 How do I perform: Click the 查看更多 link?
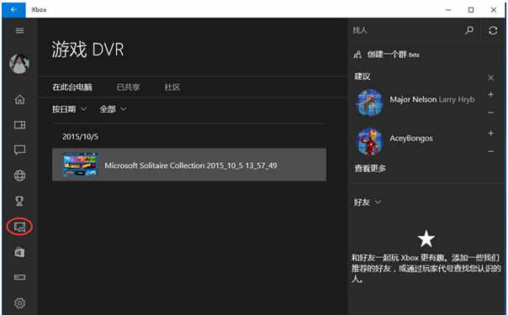pos(370,169)
